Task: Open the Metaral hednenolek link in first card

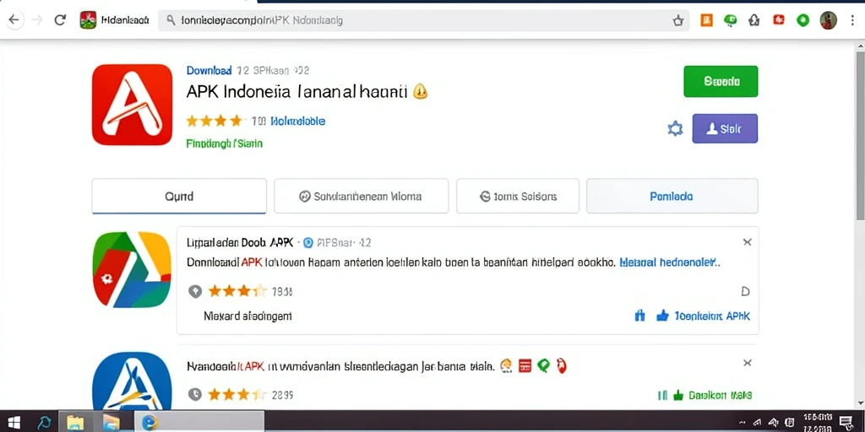Action: click(670, 263)
